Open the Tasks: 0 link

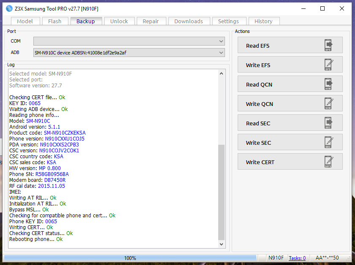click(x=297, y=258)
